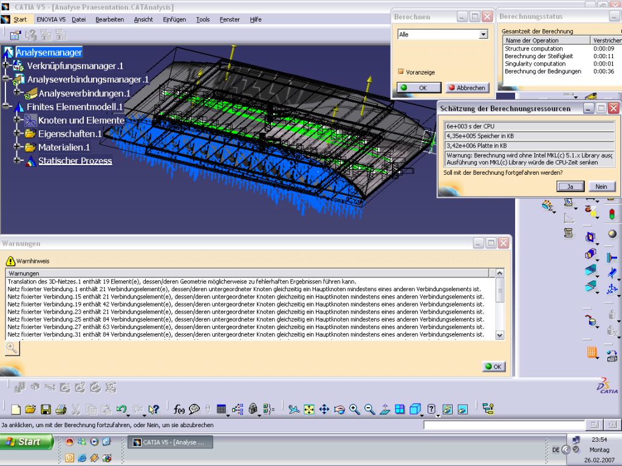The image size is (622, 466).
Task: Open the Bearbeiten menu
Action: [109, 19]
